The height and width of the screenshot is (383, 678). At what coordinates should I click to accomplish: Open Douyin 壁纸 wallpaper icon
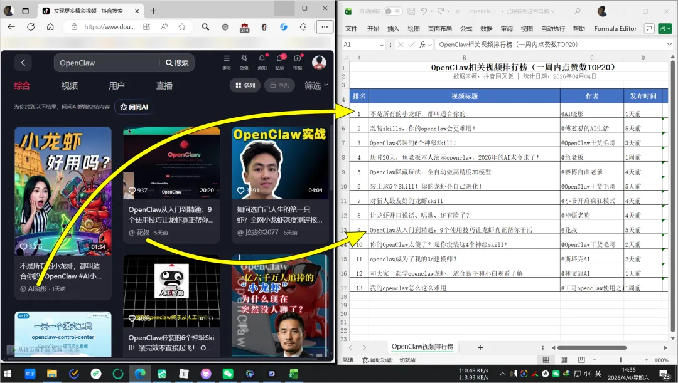[244, 62]
